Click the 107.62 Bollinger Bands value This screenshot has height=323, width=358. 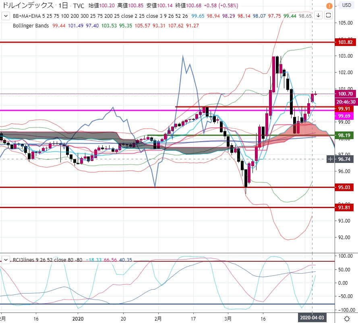[x=176, y=25]
